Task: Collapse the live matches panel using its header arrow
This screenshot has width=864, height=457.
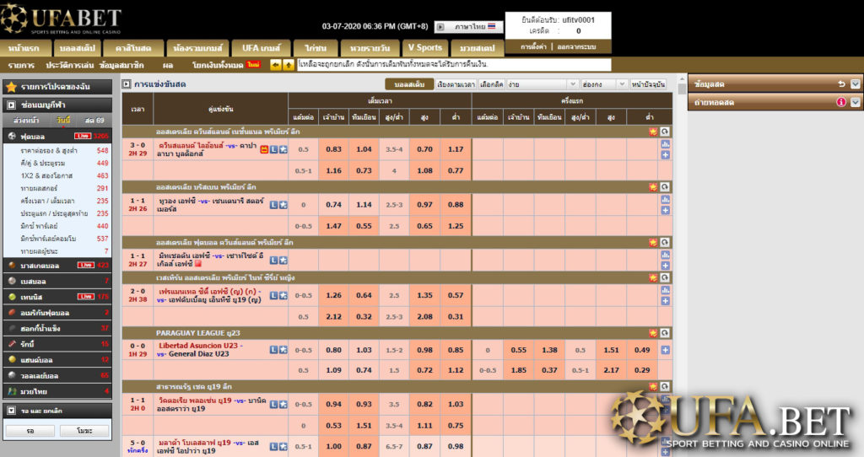Action: pos(127,84)
